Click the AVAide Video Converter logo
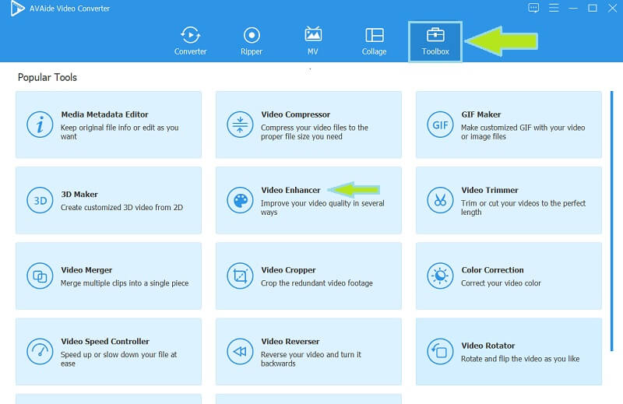The height and width of the screenshot is (404, 623). pyautogui.click(x=17, y=9)
